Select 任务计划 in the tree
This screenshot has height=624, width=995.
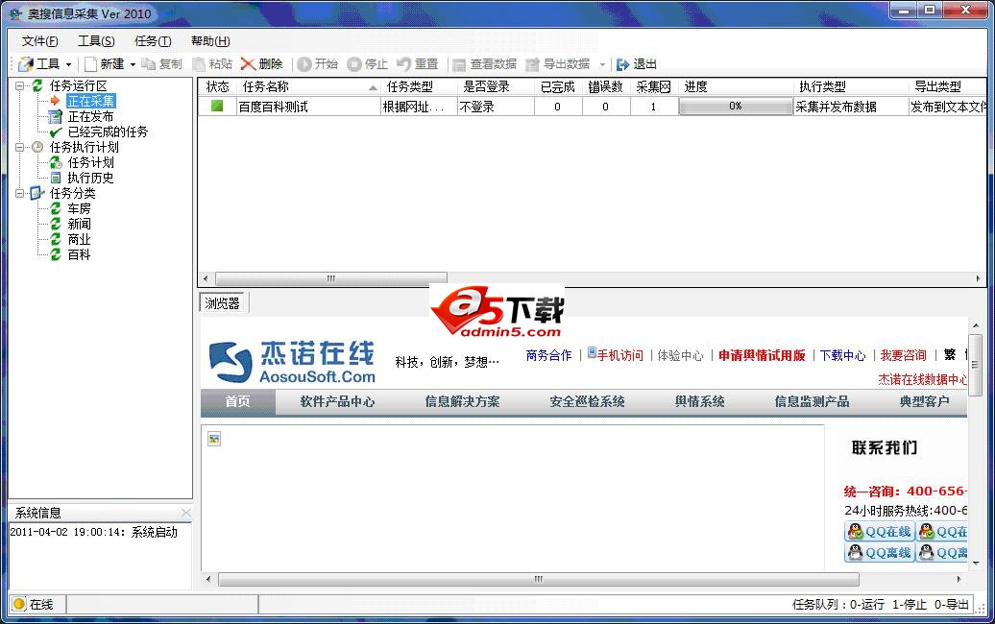[90, 162]
